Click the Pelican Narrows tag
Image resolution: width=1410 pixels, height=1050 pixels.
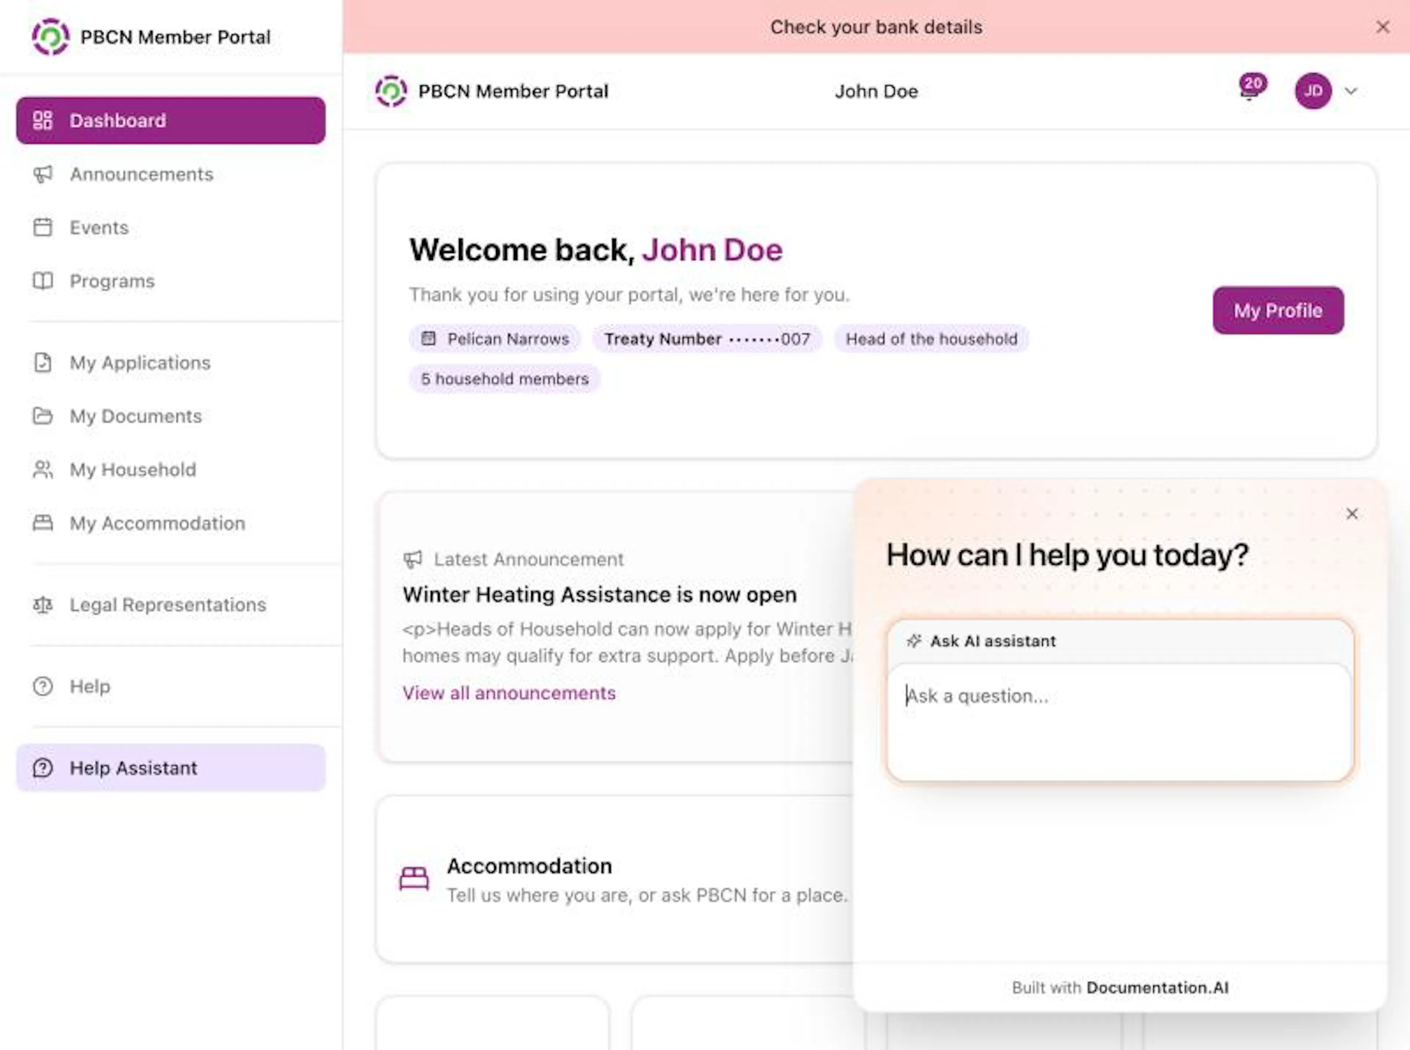coord(495,339)
